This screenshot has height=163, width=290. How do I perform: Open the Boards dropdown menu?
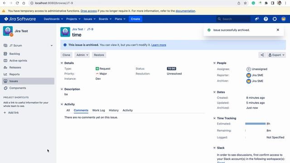point(105,19)
